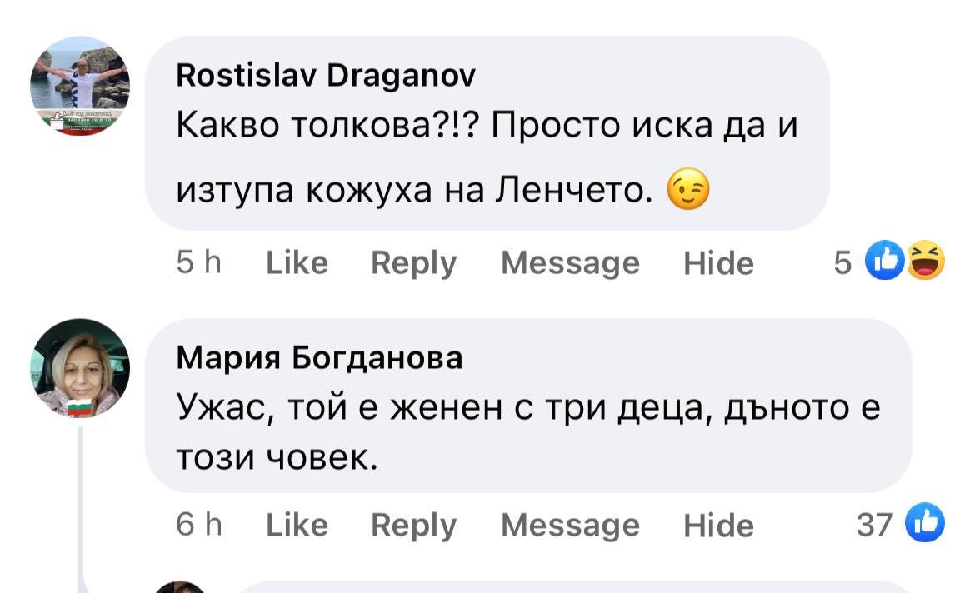Open the 6 h timestamp link
975x593 pixels.
click(x=199, y=525)
